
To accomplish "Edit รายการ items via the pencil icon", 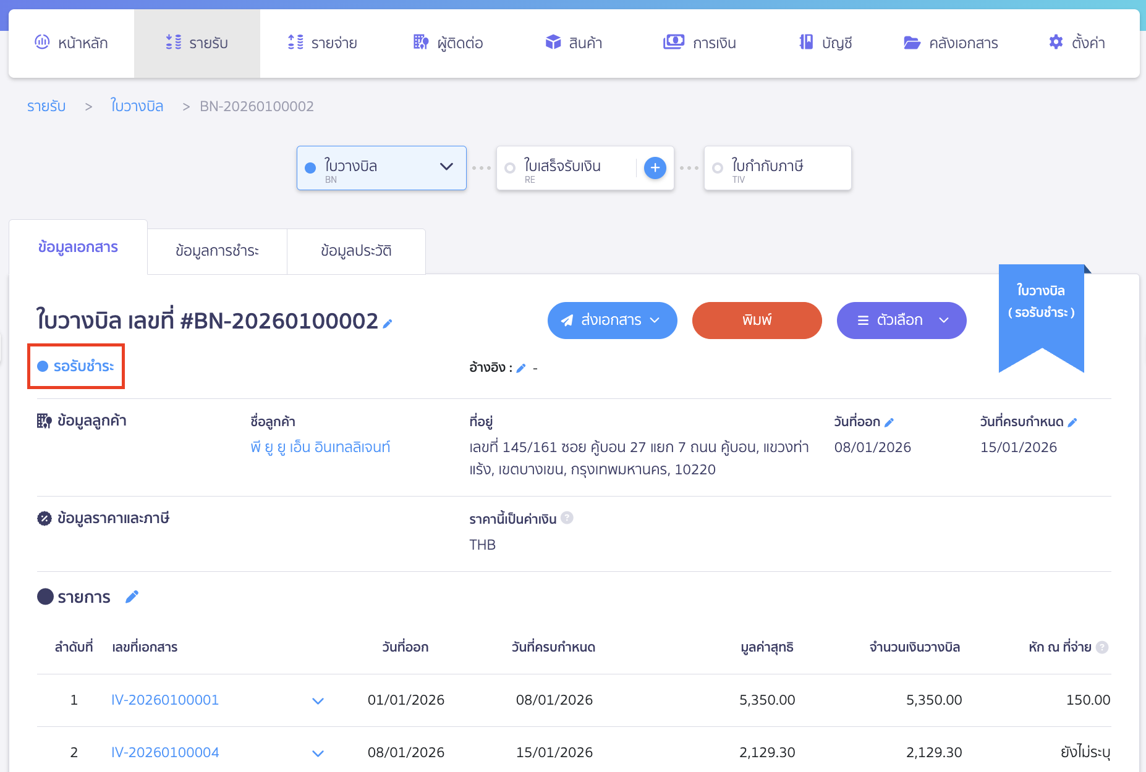I will click(132, 596).
